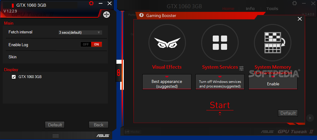Viewport: 317px width, 140px height.
Task: Expand the chevrons below Start
Action: [x=220, y=113]
